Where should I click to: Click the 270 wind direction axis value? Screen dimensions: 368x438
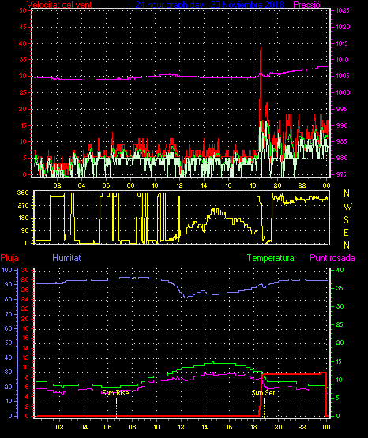pyautogui.click(x=23, y=206)
